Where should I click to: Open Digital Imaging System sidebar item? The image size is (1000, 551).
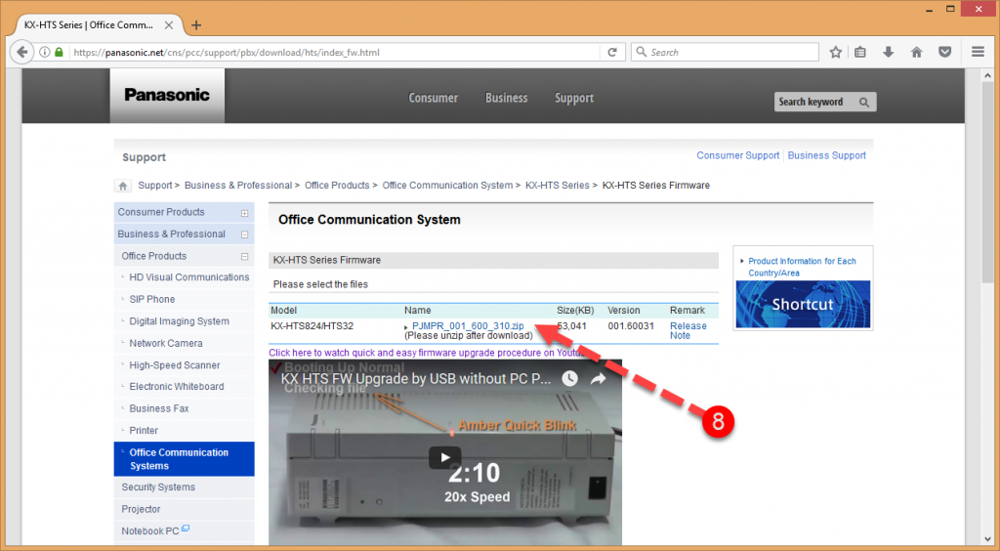point(180,321)
